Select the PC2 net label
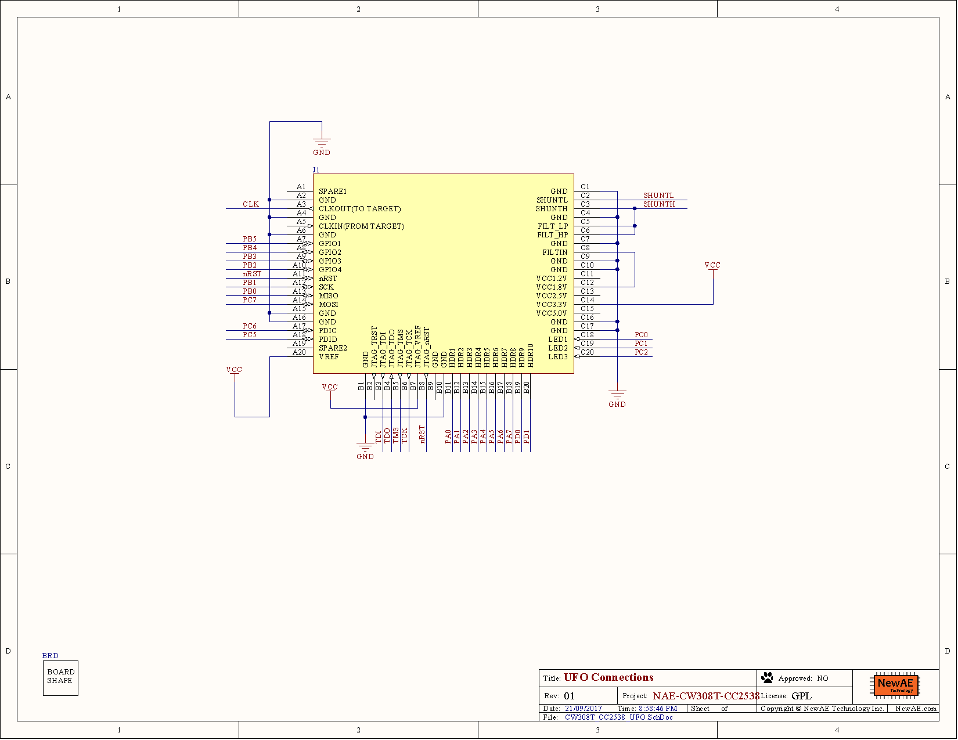Screen dimensions: 958x740 point(641,352)
